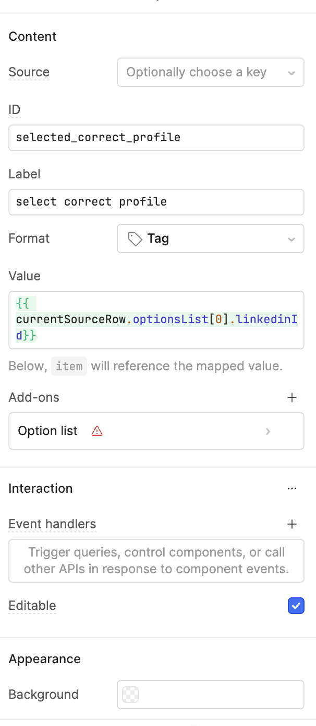Image resolution: width=316 pixels, height=726 pixels.
Task: Open the Source key dropdown
Action: coord(211,72)
